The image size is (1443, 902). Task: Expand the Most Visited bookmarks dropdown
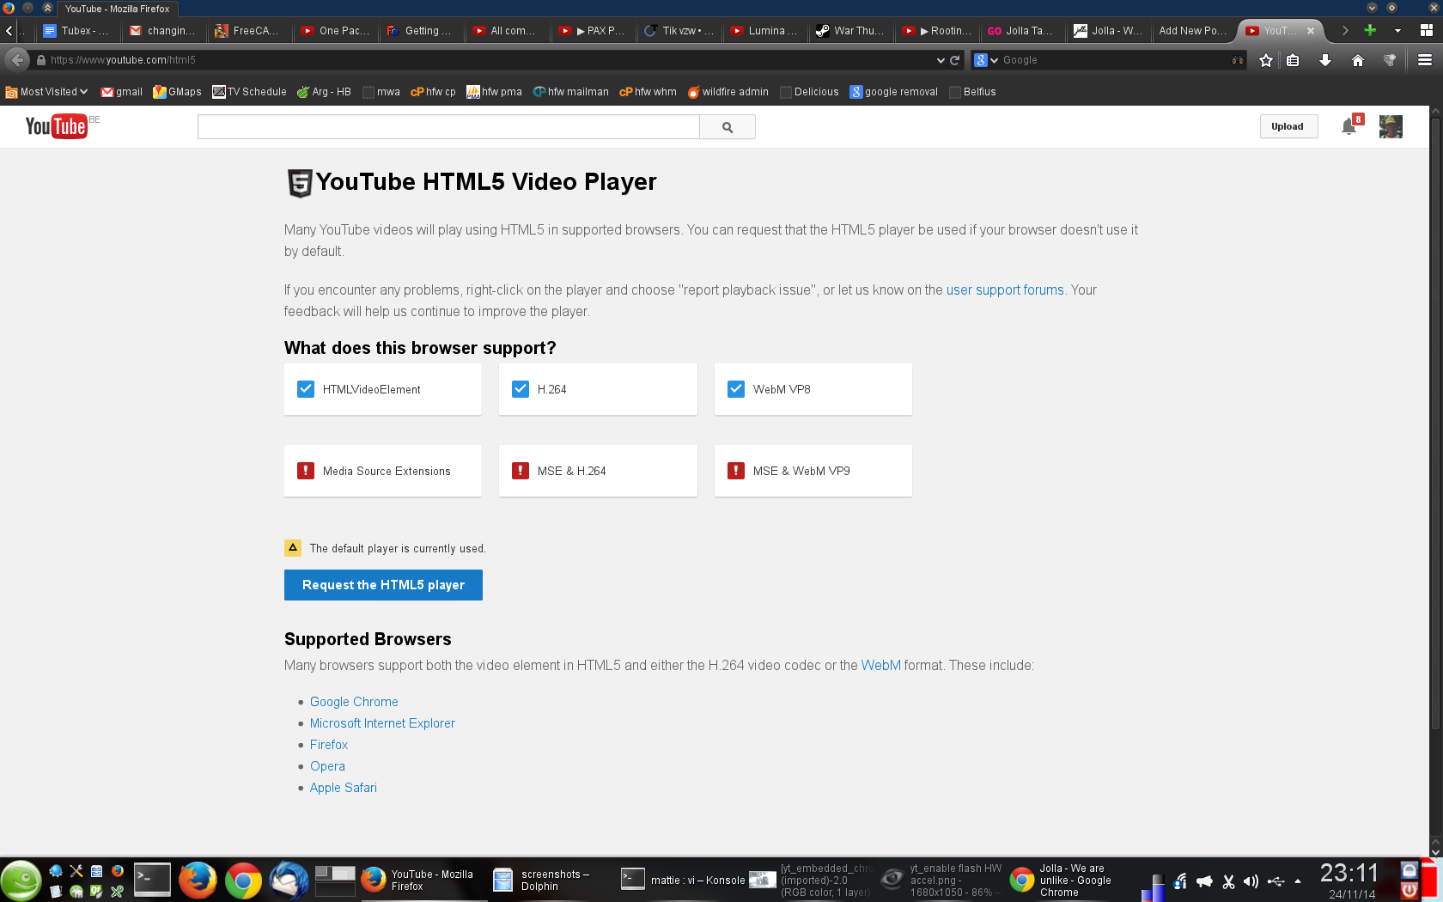click(47, 92)
